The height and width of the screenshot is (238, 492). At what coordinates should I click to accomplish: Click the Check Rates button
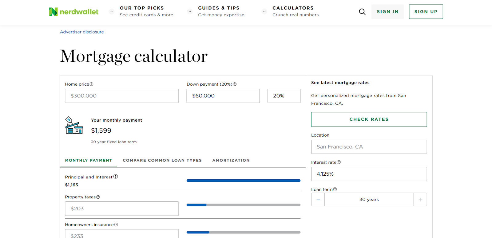[369, 119]
